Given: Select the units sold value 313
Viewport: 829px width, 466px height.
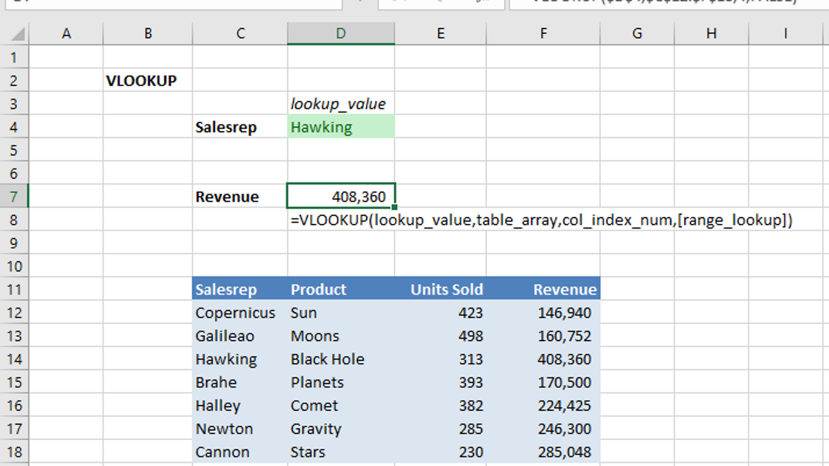Looking at the screenshot, I should pyautogui.click(x=440, y=359).
